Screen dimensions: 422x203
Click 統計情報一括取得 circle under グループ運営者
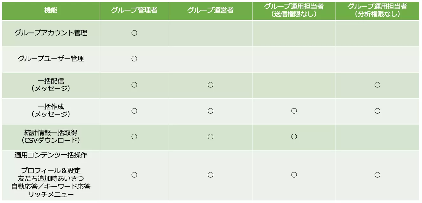210,137
